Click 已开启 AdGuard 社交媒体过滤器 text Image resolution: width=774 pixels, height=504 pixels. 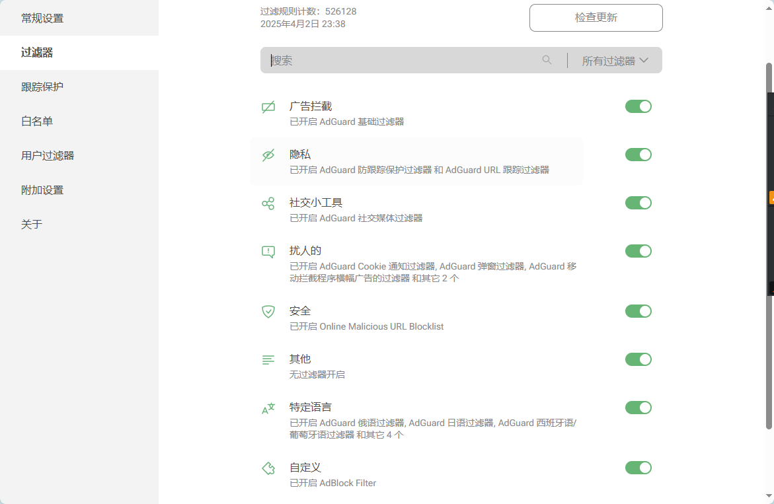[356, 218]
